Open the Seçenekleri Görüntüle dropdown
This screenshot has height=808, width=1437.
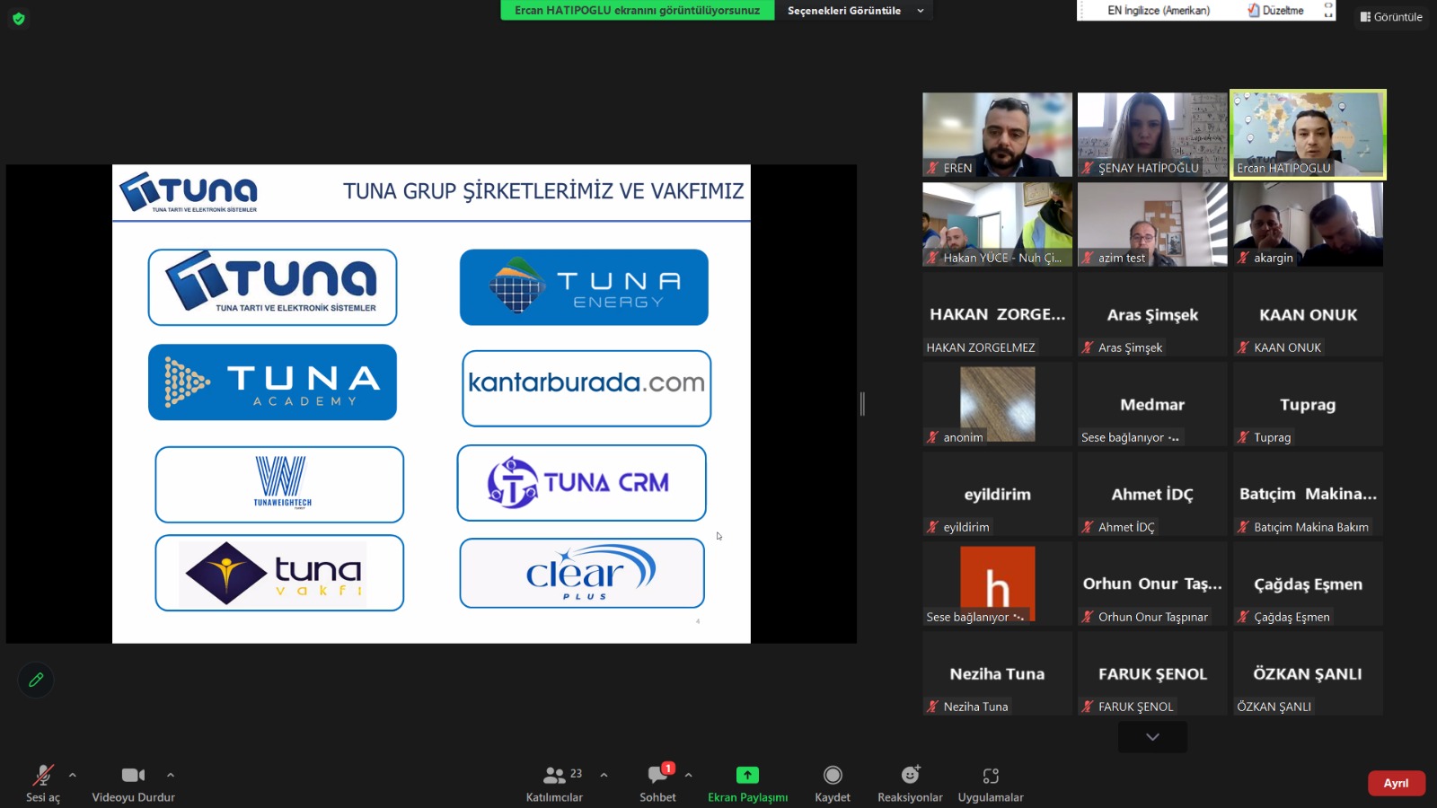854,11
